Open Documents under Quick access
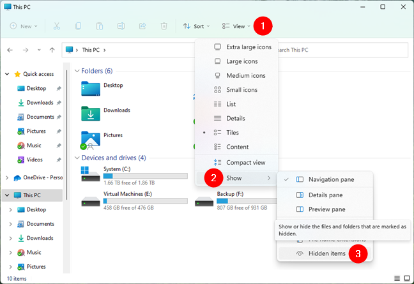 (x=40, y=117)
